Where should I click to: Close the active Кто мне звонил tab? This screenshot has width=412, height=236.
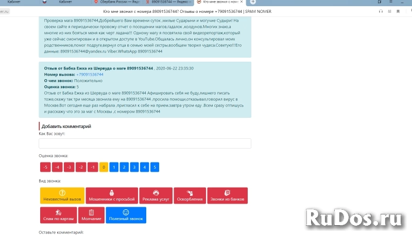(x=242, y=2)
